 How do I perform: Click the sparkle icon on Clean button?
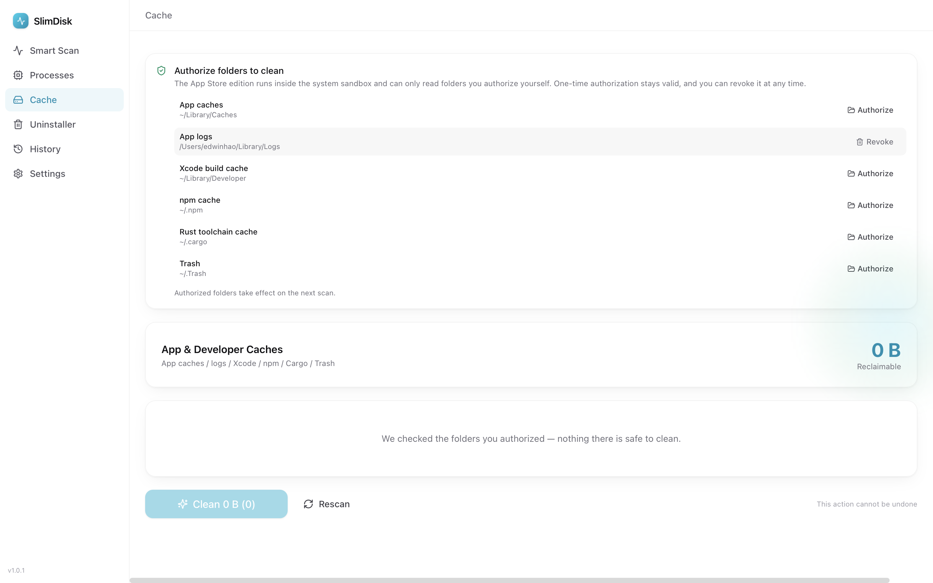(183, 504)
